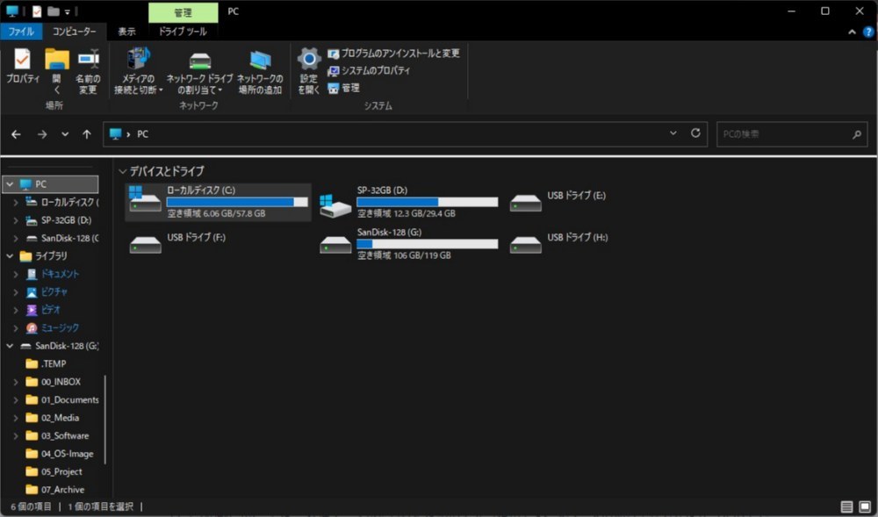The height and width of the screenshot is (517, 878).
Task: Expand ローカルディスク in navigation tree
Action: 16,202
